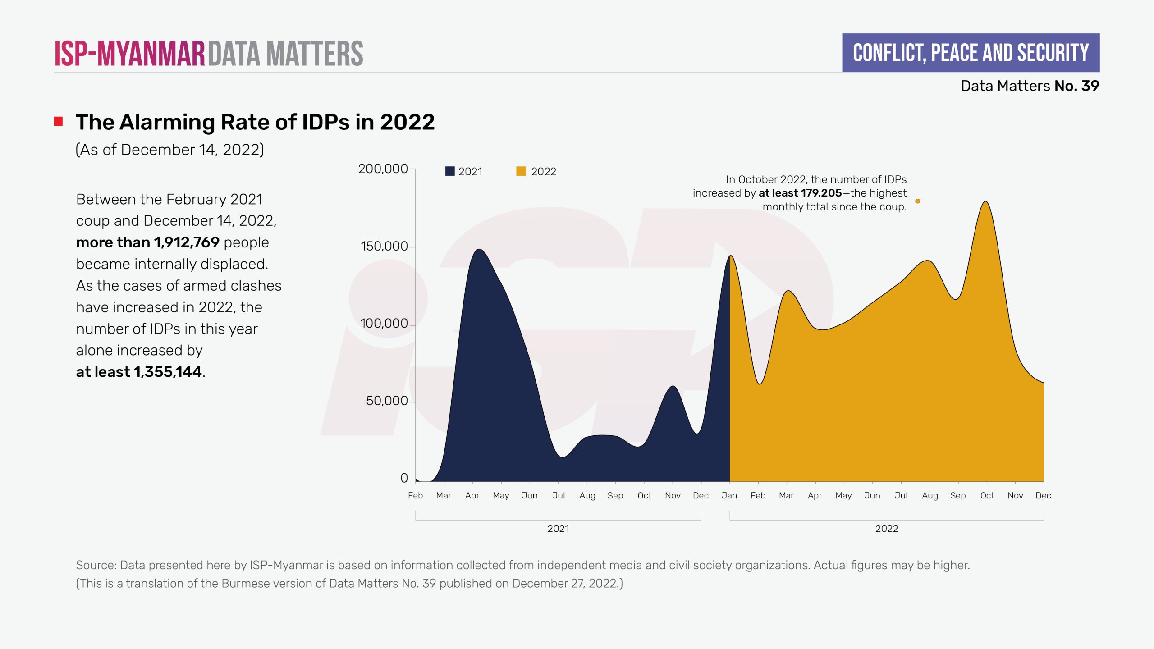Click the ISP-MYANMAR logo text
Screen dimensions: 1154x649
pos(130,54)
